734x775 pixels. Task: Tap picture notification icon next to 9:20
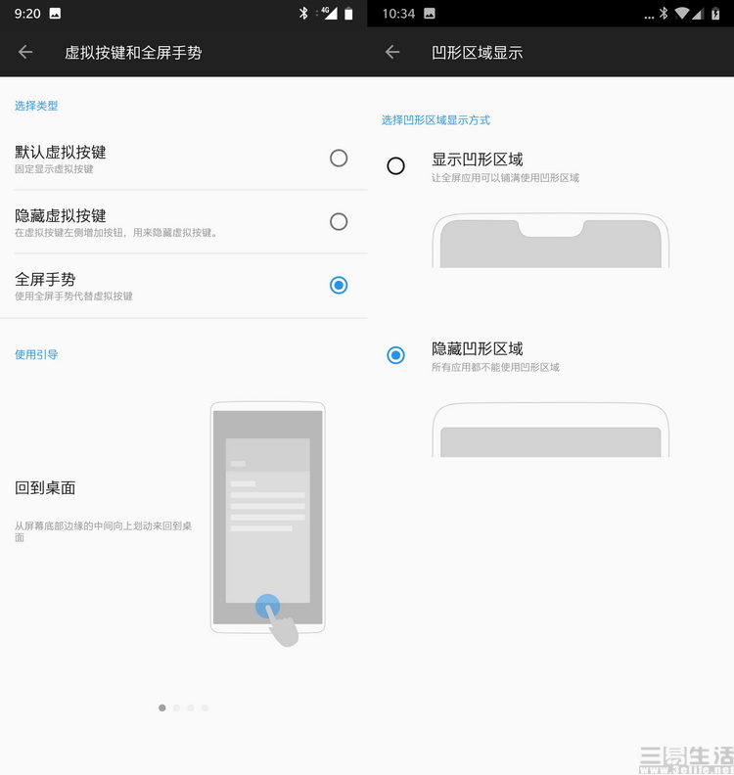point(55,14)
